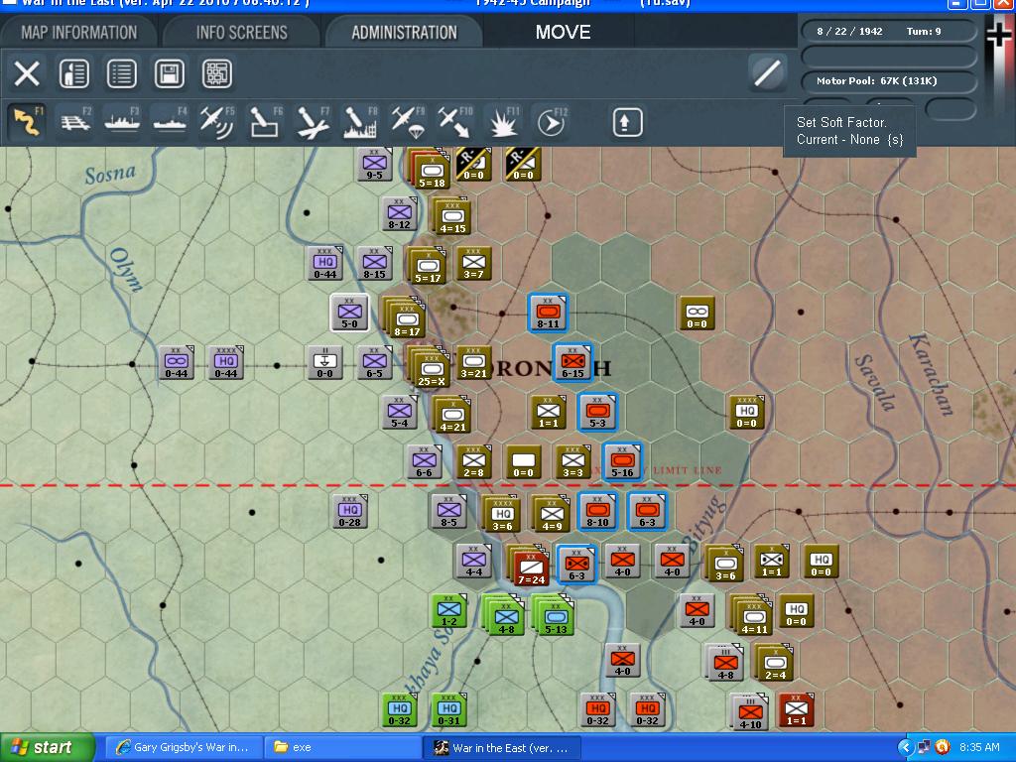Select the green 0-31 HQ unit
The height and width of the screenshot is (762, 1016).
click(448, 708)
